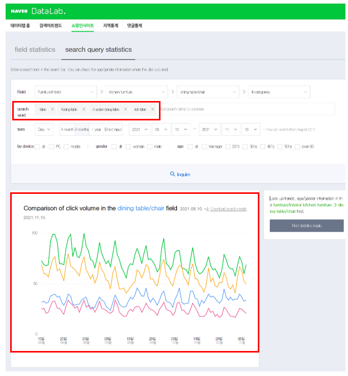Check the 20's age checkbox
The height and width of the screenshot is (376, 348).
[228, 147]
